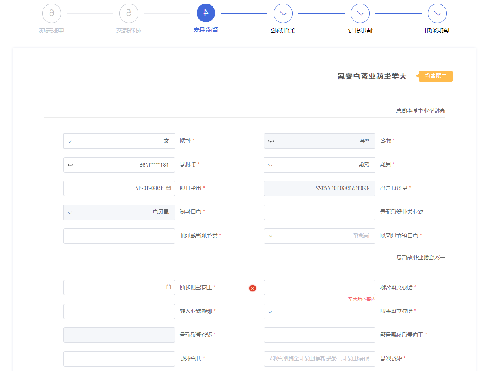487x371 pixels.
Task: Click the 情形引导 step label
Action: pyautogui.click(x=360, y=30)
